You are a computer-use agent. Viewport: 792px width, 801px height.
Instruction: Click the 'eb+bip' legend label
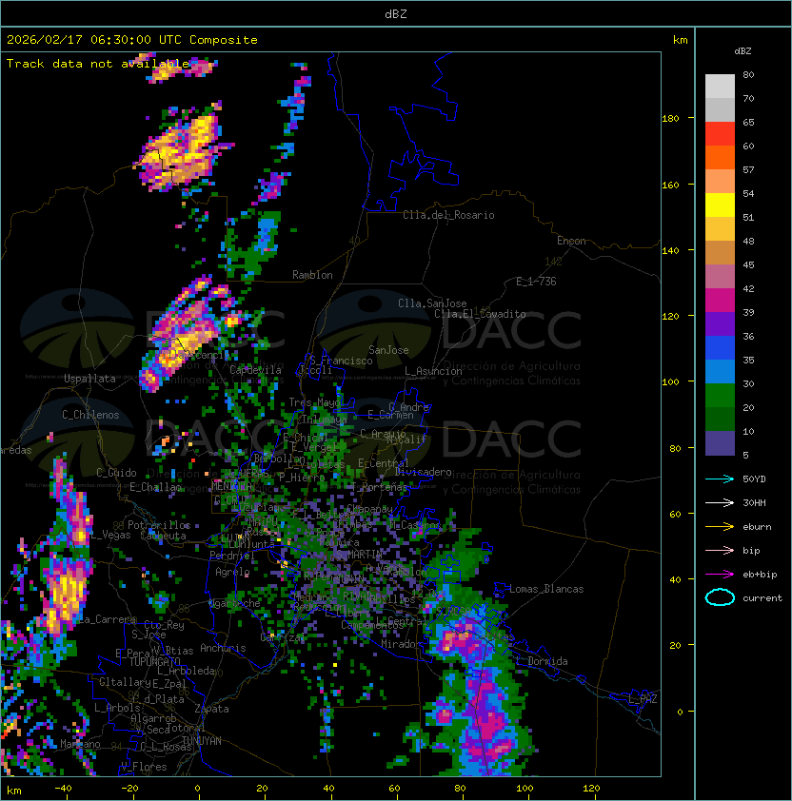(760, 575)
